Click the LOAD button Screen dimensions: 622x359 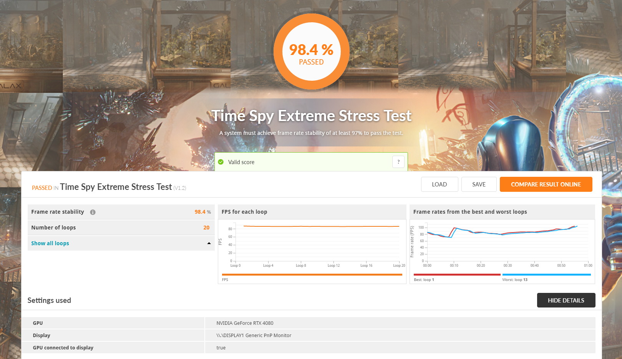pos(440,184)
